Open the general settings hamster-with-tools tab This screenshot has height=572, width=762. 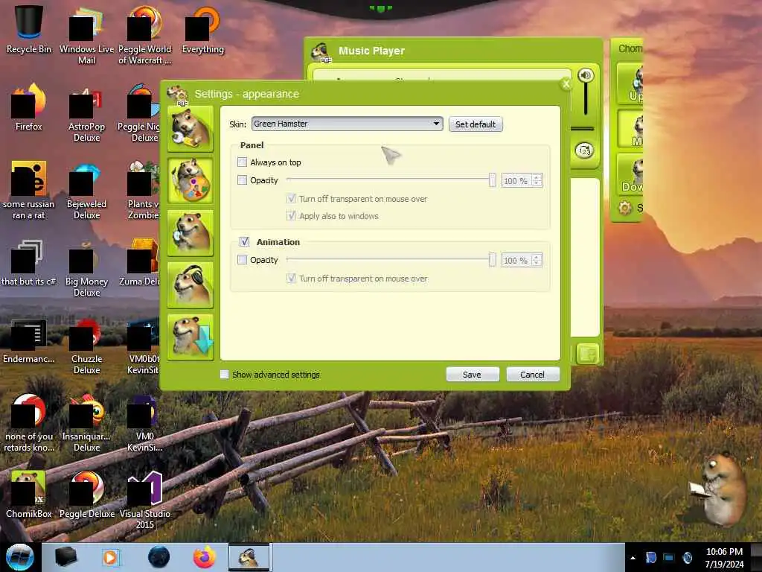pyautogui.click(x=190, y=129)
